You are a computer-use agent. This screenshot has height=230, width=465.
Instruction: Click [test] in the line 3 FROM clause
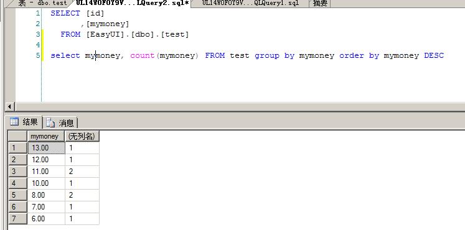pos(175,35)
